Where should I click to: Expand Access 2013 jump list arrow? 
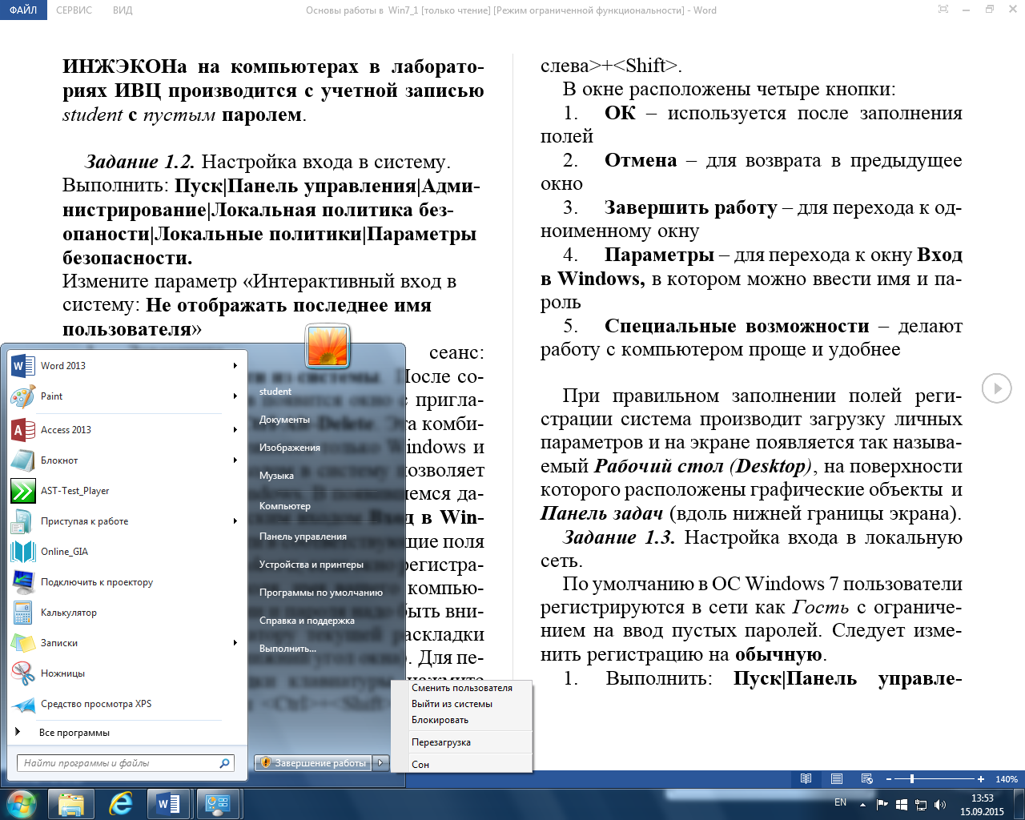point(235,430)
